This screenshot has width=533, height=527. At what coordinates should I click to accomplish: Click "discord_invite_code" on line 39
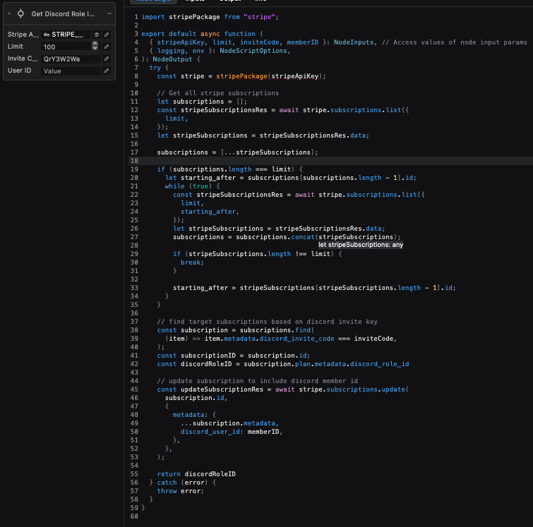pos(297,339)
